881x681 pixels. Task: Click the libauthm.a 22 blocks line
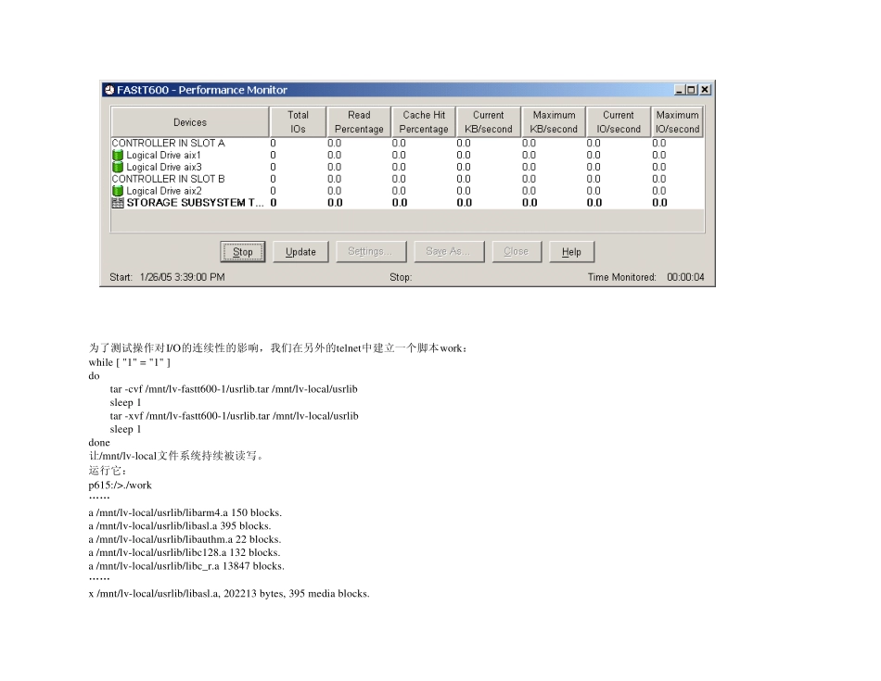point(185,539)
